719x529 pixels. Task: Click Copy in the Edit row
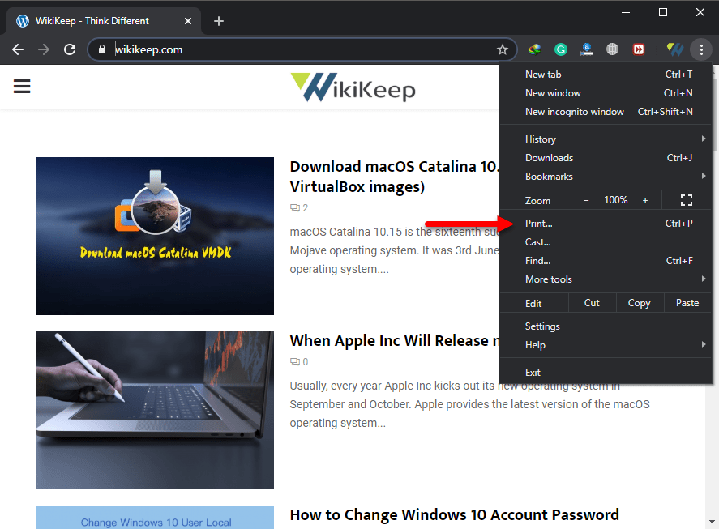[x=640, y=303]
